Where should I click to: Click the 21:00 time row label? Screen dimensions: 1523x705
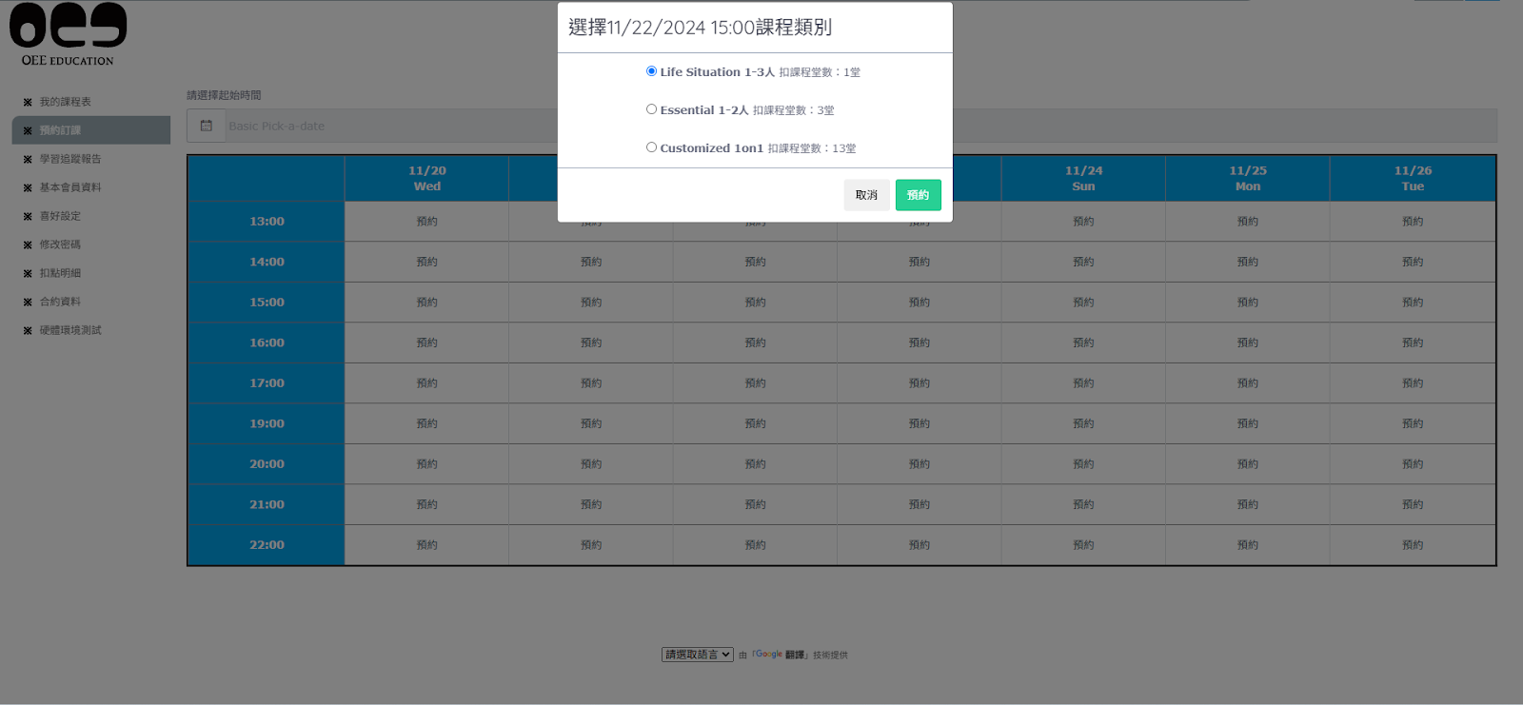pyautogui.click(x=267, y=504)
